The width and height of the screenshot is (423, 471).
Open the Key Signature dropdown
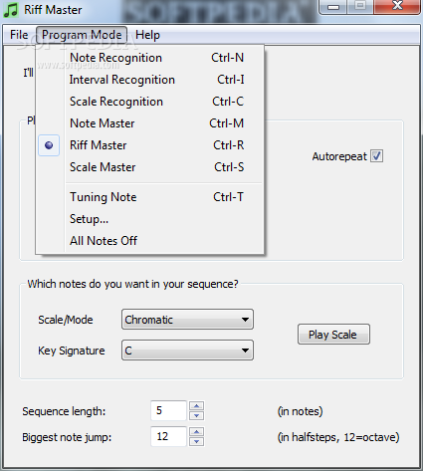187,350
